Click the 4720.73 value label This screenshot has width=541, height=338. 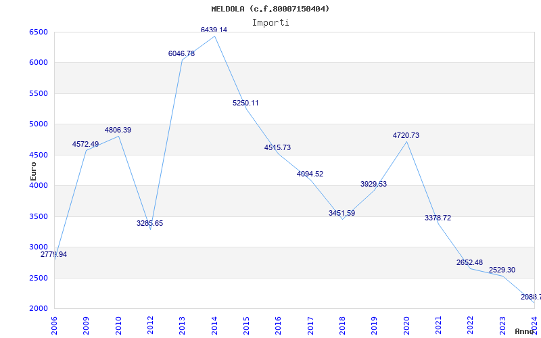coord(406,136)
